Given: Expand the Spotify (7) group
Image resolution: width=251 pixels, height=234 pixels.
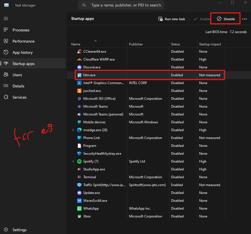Looking at the screenshot, I should (x=73, y=161).
